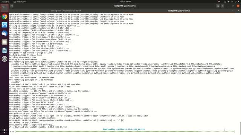Expand the Terminal app menu dropdown
The width and height of the screenshot is (241, 135).
[20, 1]
